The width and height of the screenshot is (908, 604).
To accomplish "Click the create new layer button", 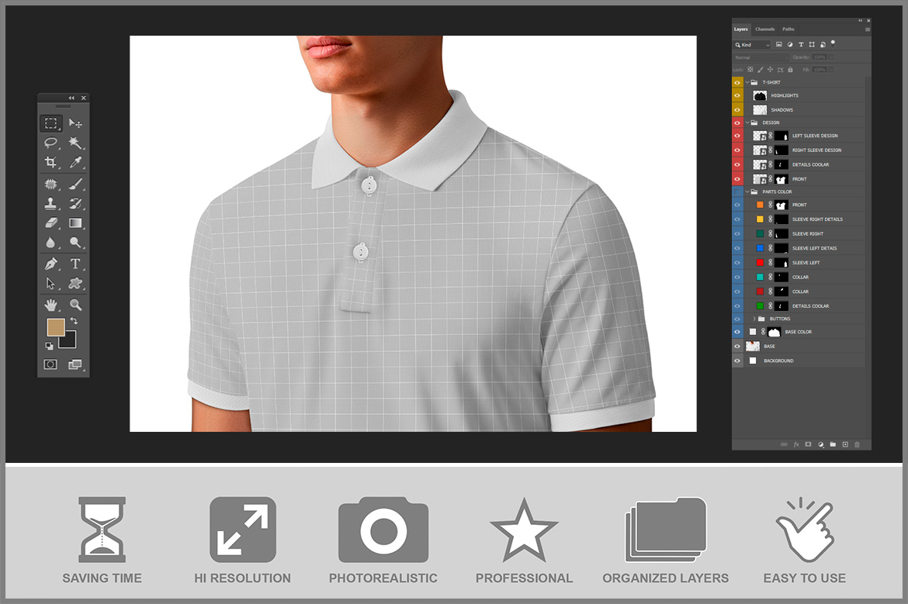I will pyautogui.click(x=845, y=444).
